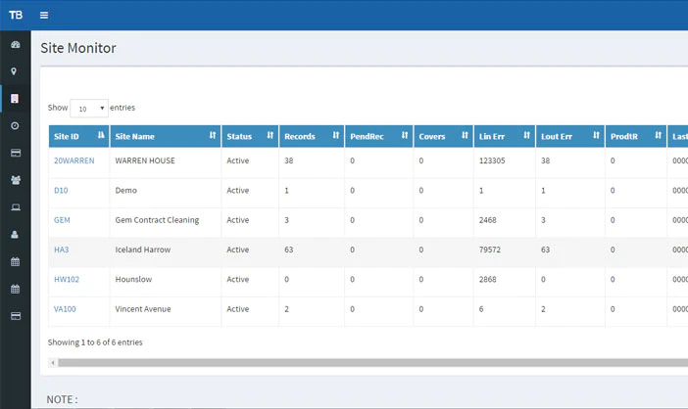Screen dimensions: 688x409
Task: Open the show entries count dropdown
Action: coord(89,109)
